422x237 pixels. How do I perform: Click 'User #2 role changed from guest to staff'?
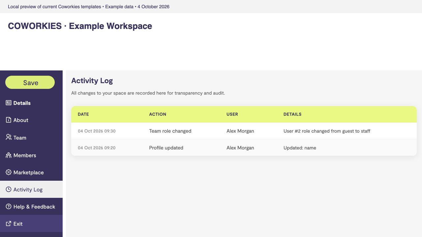pyautogui.click(x=327, y=131)
